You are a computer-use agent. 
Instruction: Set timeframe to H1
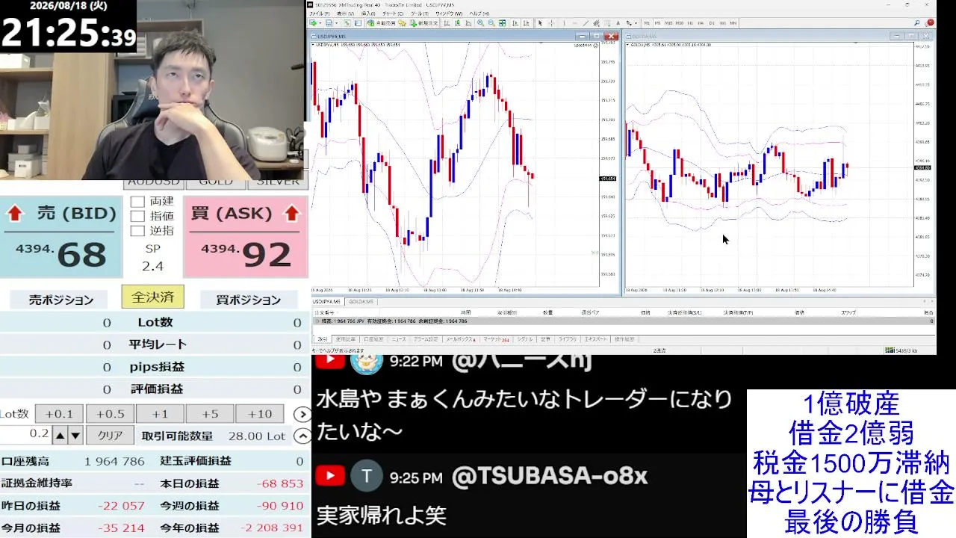pyautogui.click(x=690, y=23)
